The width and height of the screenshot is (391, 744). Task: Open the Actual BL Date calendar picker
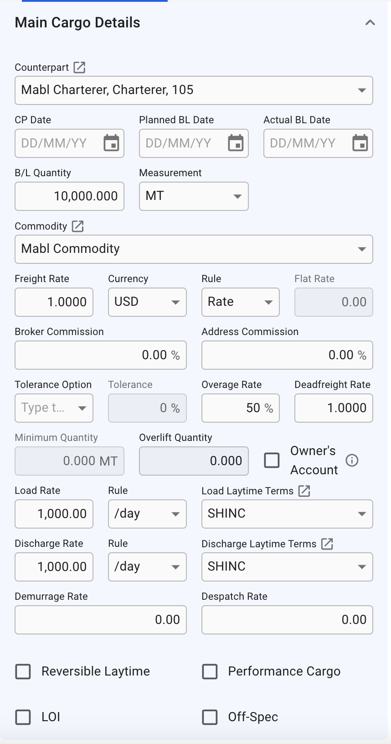pos(360,143)
